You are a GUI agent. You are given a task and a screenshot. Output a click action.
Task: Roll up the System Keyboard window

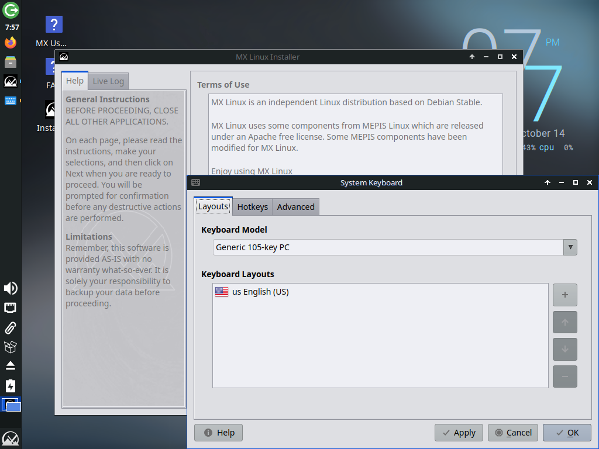tap(548, 182)
